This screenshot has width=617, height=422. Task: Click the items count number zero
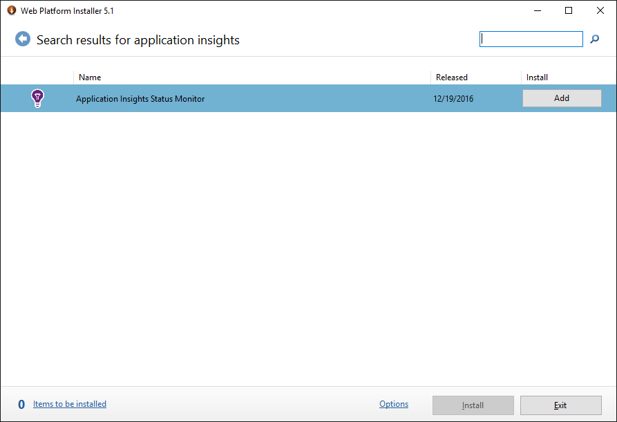pyautogui.click(x=21, y=404)
